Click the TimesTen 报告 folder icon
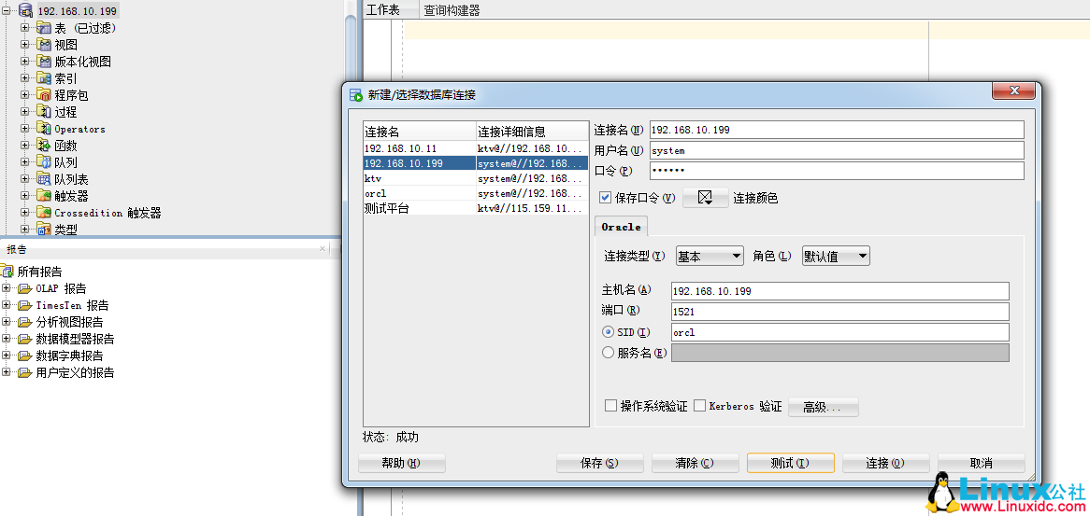The image size is (1090, 516). [x=26, y=305]
